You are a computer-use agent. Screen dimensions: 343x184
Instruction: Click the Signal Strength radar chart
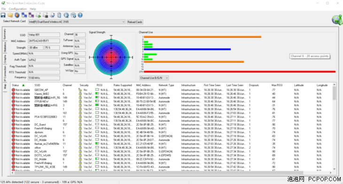click(x=111, y=57)
